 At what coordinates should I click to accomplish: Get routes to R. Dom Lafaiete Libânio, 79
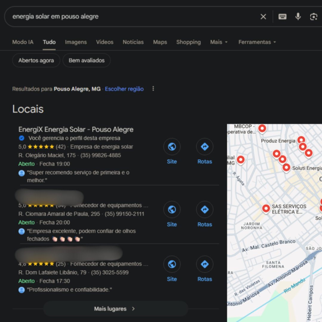(205, 264)
